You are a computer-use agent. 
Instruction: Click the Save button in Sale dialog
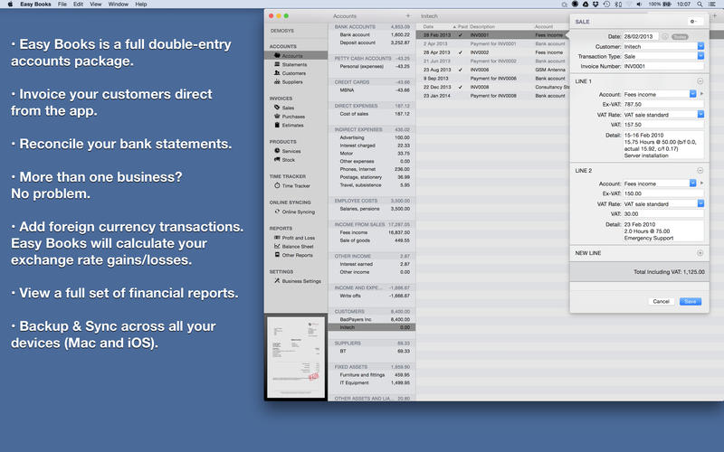click(690, 301)
